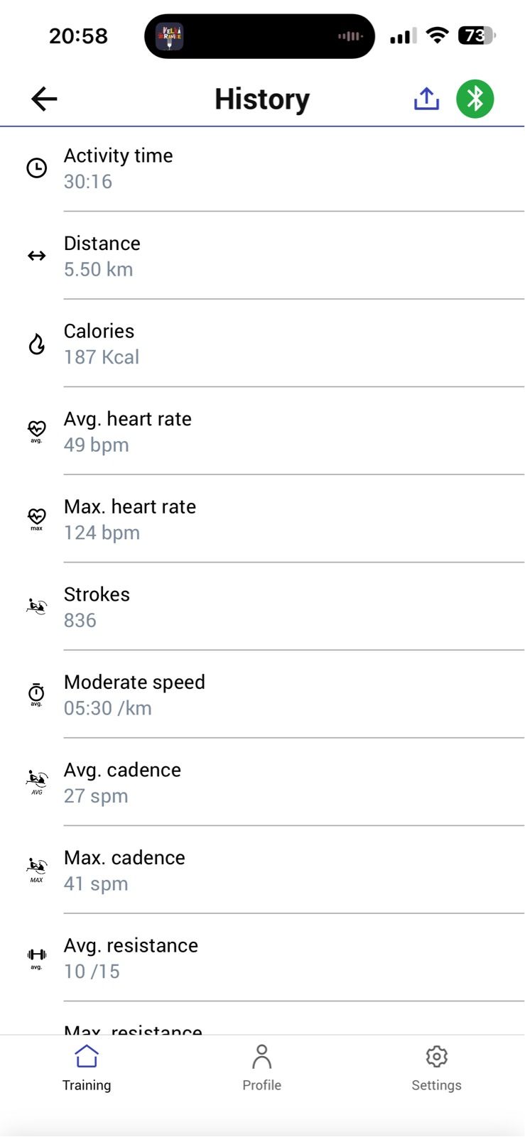Click the Strokes rower icon
Viewport: 525px width, 1137px height.
[x=37, y=606]
